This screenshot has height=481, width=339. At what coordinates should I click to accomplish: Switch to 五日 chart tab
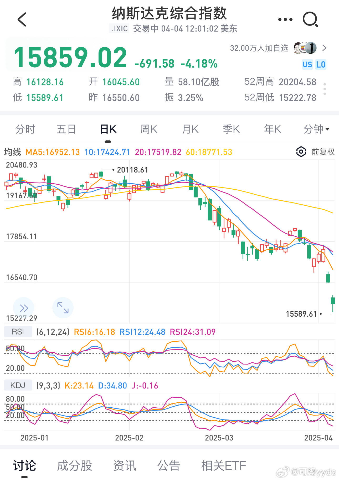click(66, 129)
